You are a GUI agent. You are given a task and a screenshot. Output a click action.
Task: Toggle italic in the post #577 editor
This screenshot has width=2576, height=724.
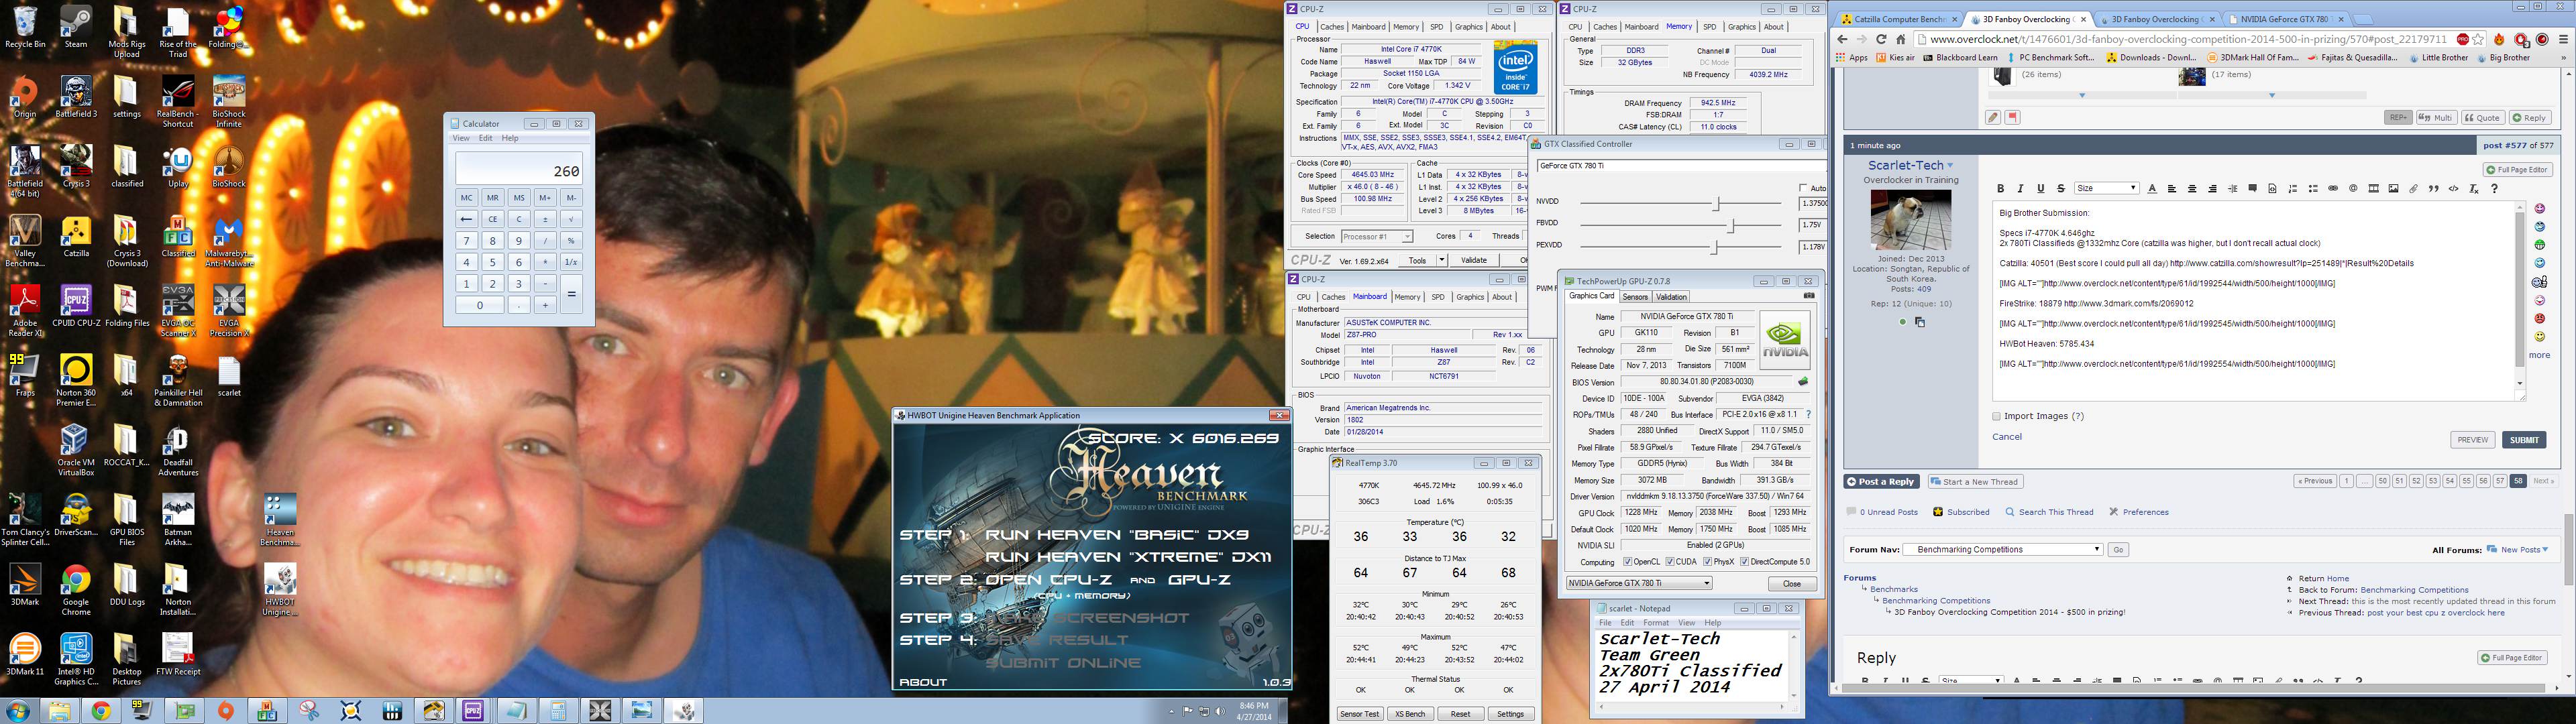[2020, 189]
